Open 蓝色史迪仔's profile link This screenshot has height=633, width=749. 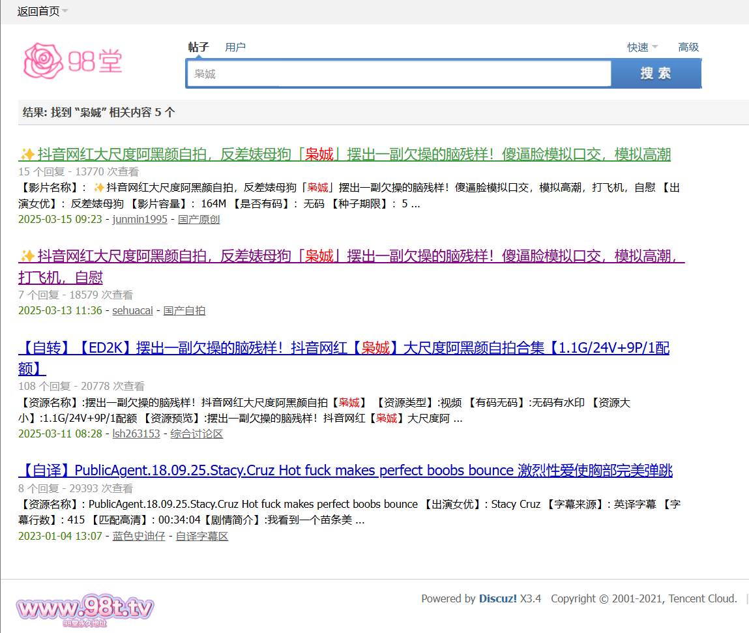139,537
